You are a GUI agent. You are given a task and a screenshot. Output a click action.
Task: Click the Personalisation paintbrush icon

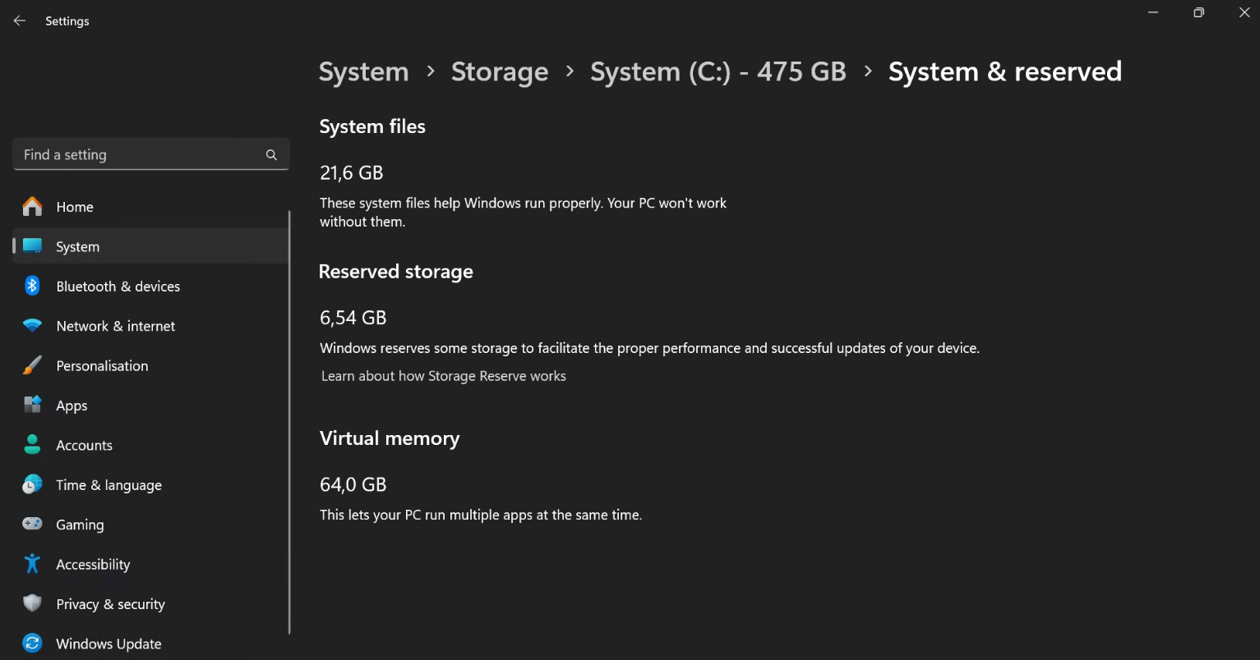[x=32, y=365]
